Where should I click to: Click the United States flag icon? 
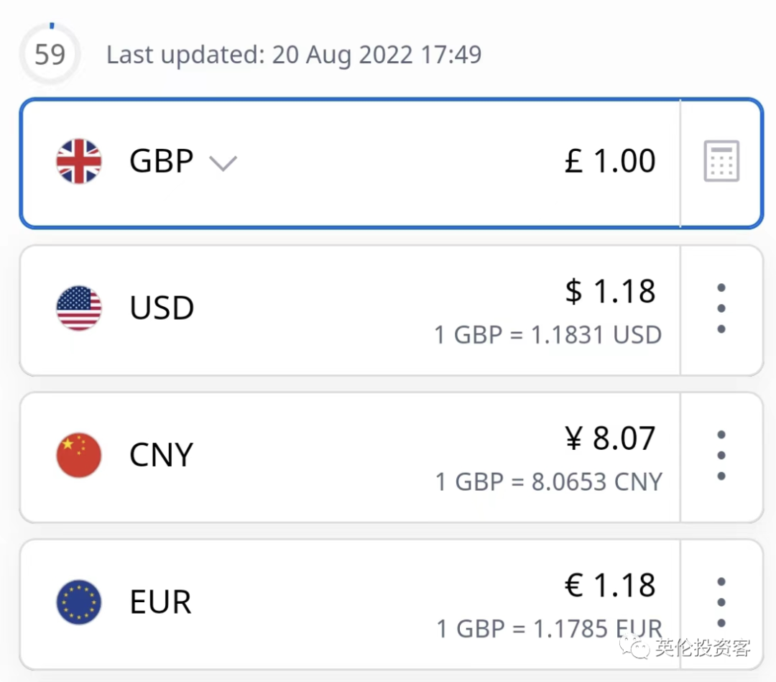click(79, 308)
